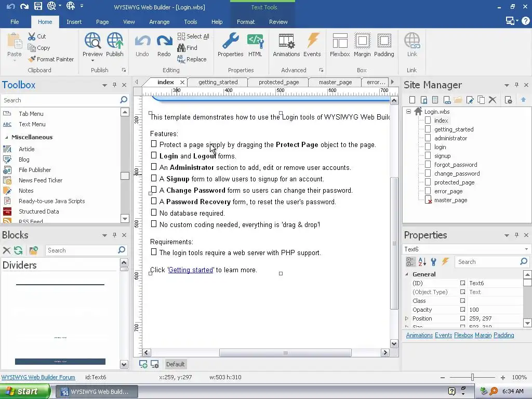Image resolution: width=532 pixels, height=399 pixels.
Task: Toggle the Class property checkbox
Action: (462, 301)
